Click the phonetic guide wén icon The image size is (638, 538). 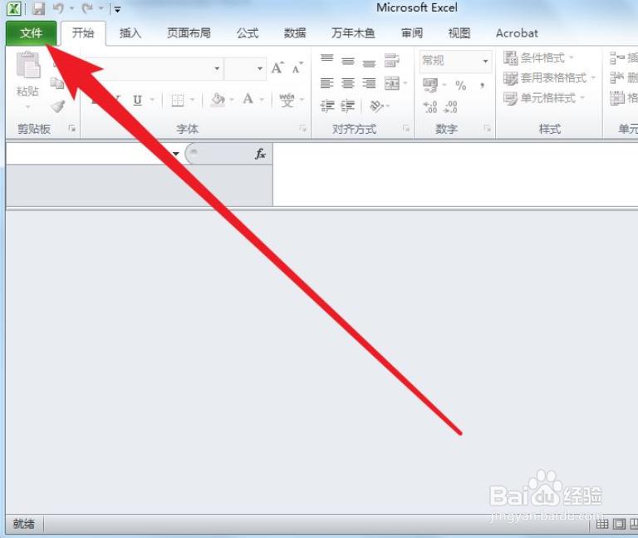pyautogui.click(x=287, y=100)
